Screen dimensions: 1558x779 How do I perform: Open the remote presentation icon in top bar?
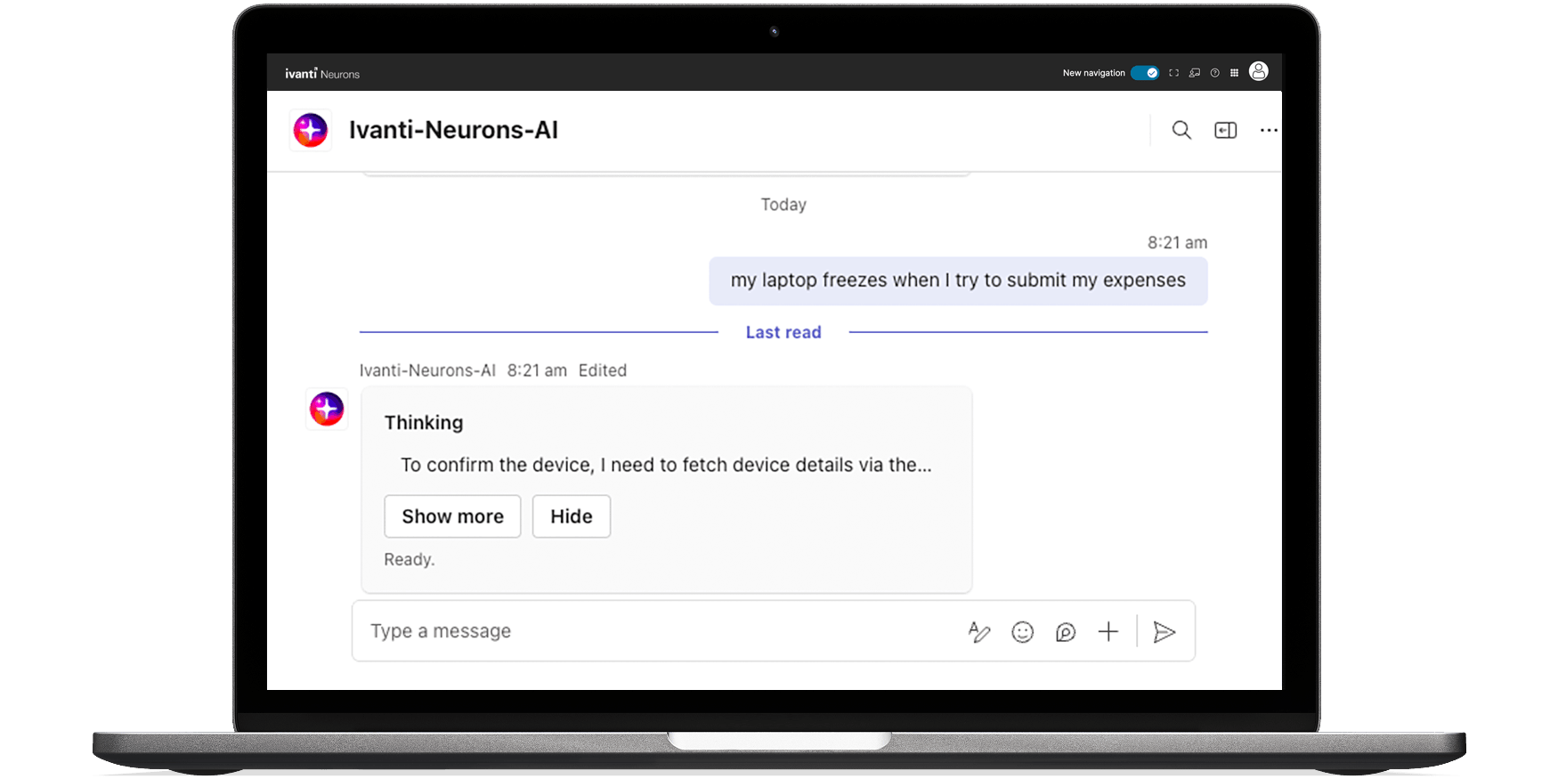[1195, 73]
